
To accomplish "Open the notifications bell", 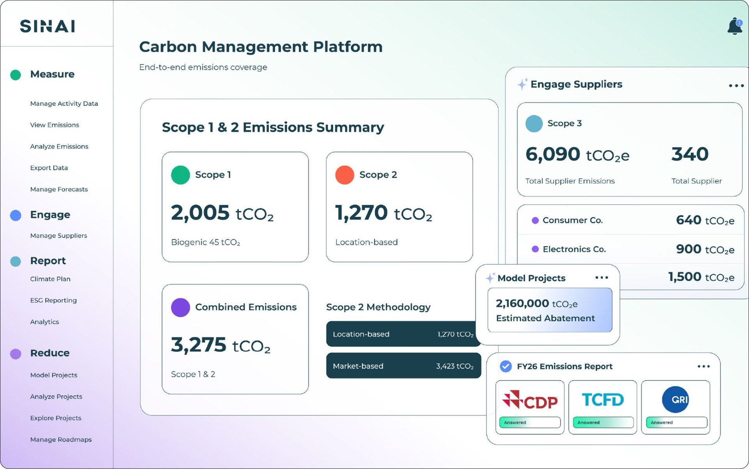I will pyautogui.click(x=735, y=26).
